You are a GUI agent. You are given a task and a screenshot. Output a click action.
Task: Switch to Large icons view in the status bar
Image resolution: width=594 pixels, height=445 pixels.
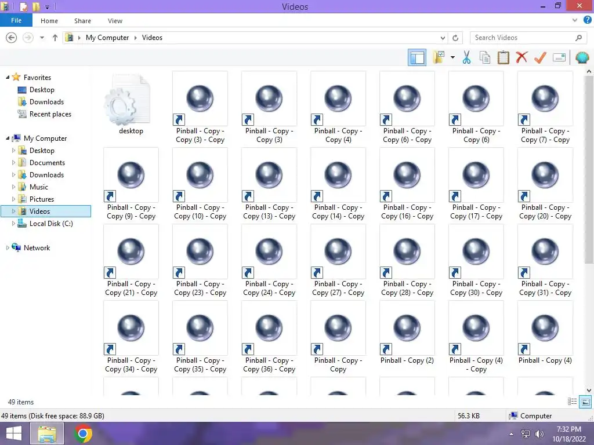(x=585, y=402)
